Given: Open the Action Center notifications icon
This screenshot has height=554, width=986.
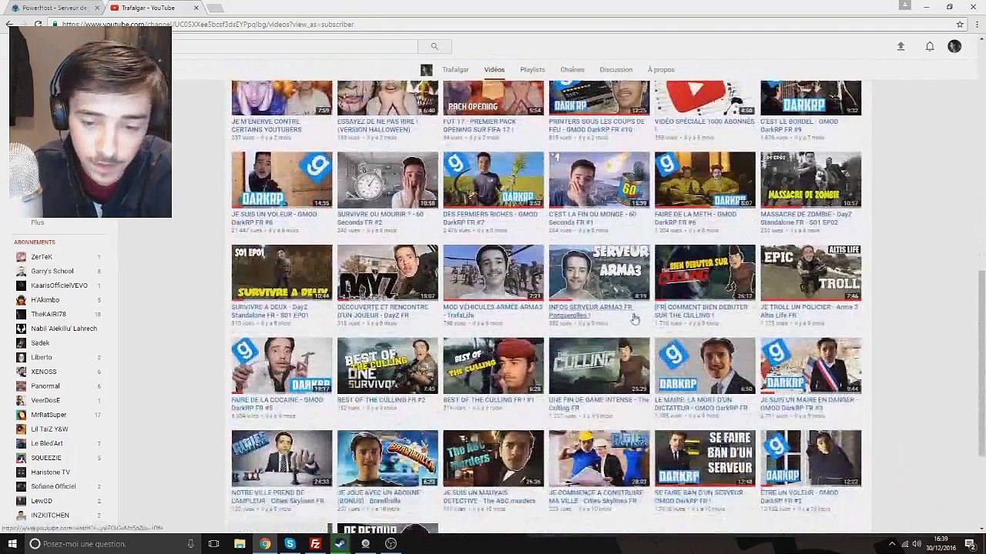Looking at the screenshot, I should 971,544.
